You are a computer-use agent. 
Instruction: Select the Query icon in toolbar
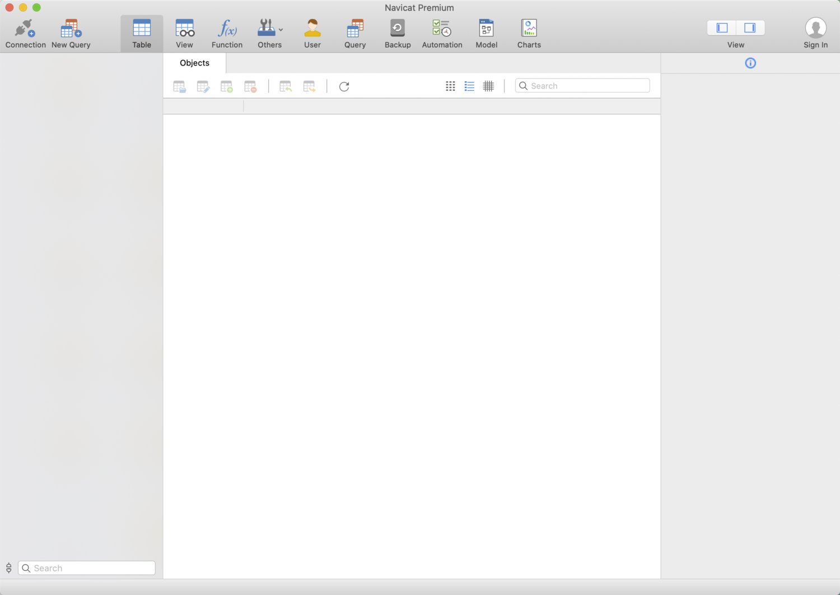(x=355, y=34)
